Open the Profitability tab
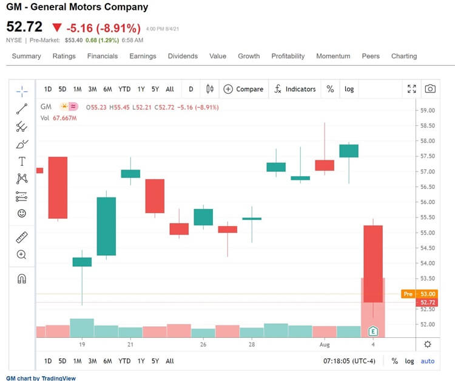The width and height of the screenshot is (455, 381). coord(288,56)
